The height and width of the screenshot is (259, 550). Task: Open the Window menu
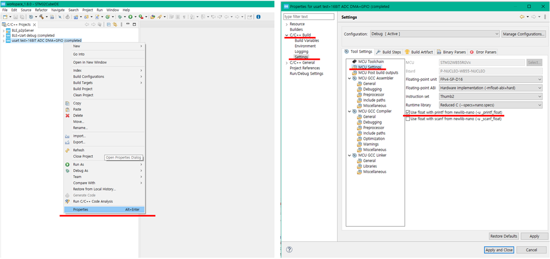(113, 10)
